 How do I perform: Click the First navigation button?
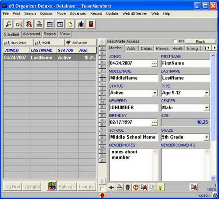12,187
